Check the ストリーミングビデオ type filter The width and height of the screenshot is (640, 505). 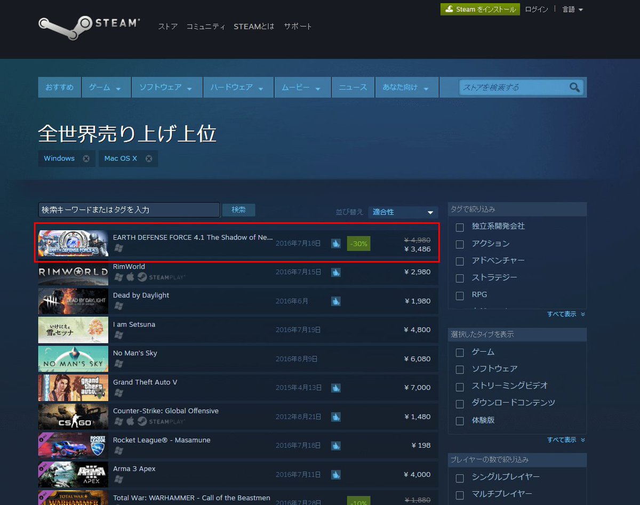[460, 387]
